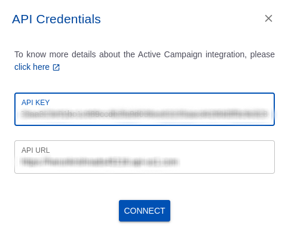Focus the API KEY input field

click(145, 109)
